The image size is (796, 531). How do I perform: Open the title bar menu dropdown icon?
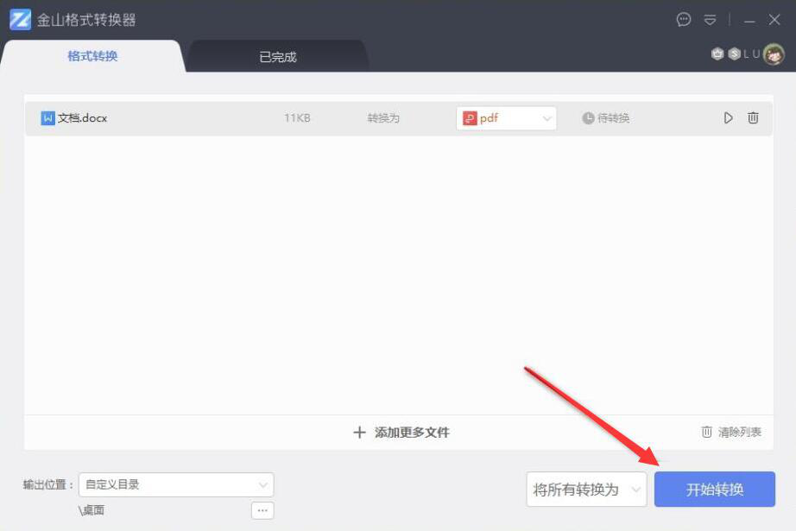point(710,20)
